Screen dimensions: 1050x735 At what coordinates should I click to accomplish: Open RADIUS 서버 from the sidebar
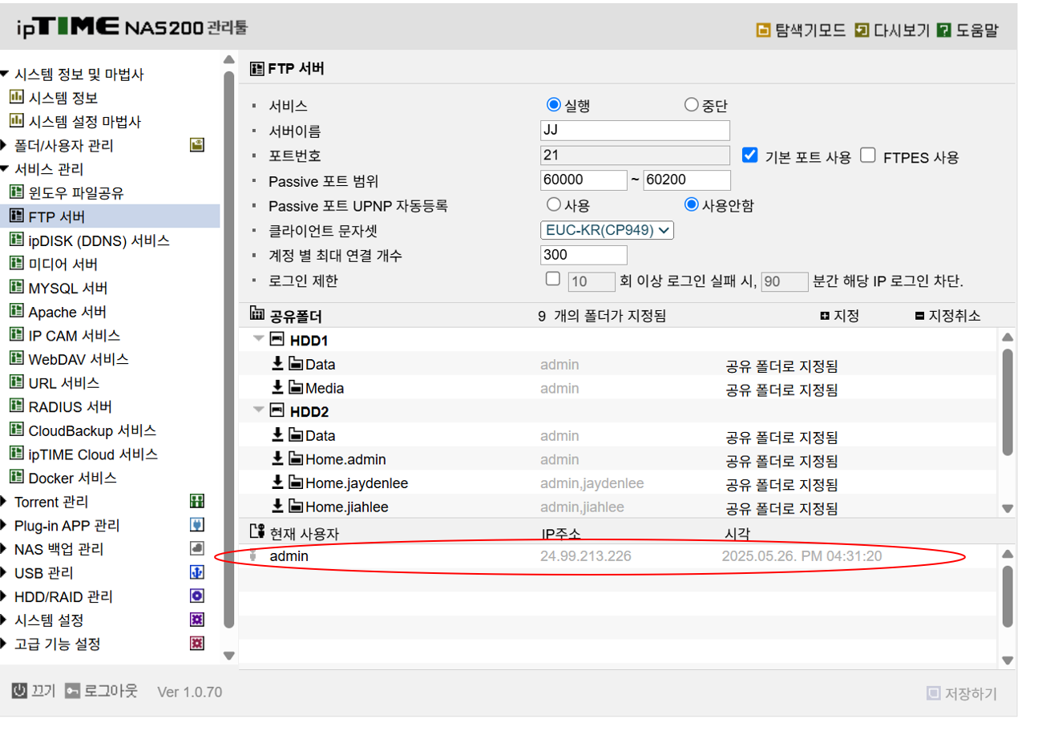pos(61,406)
